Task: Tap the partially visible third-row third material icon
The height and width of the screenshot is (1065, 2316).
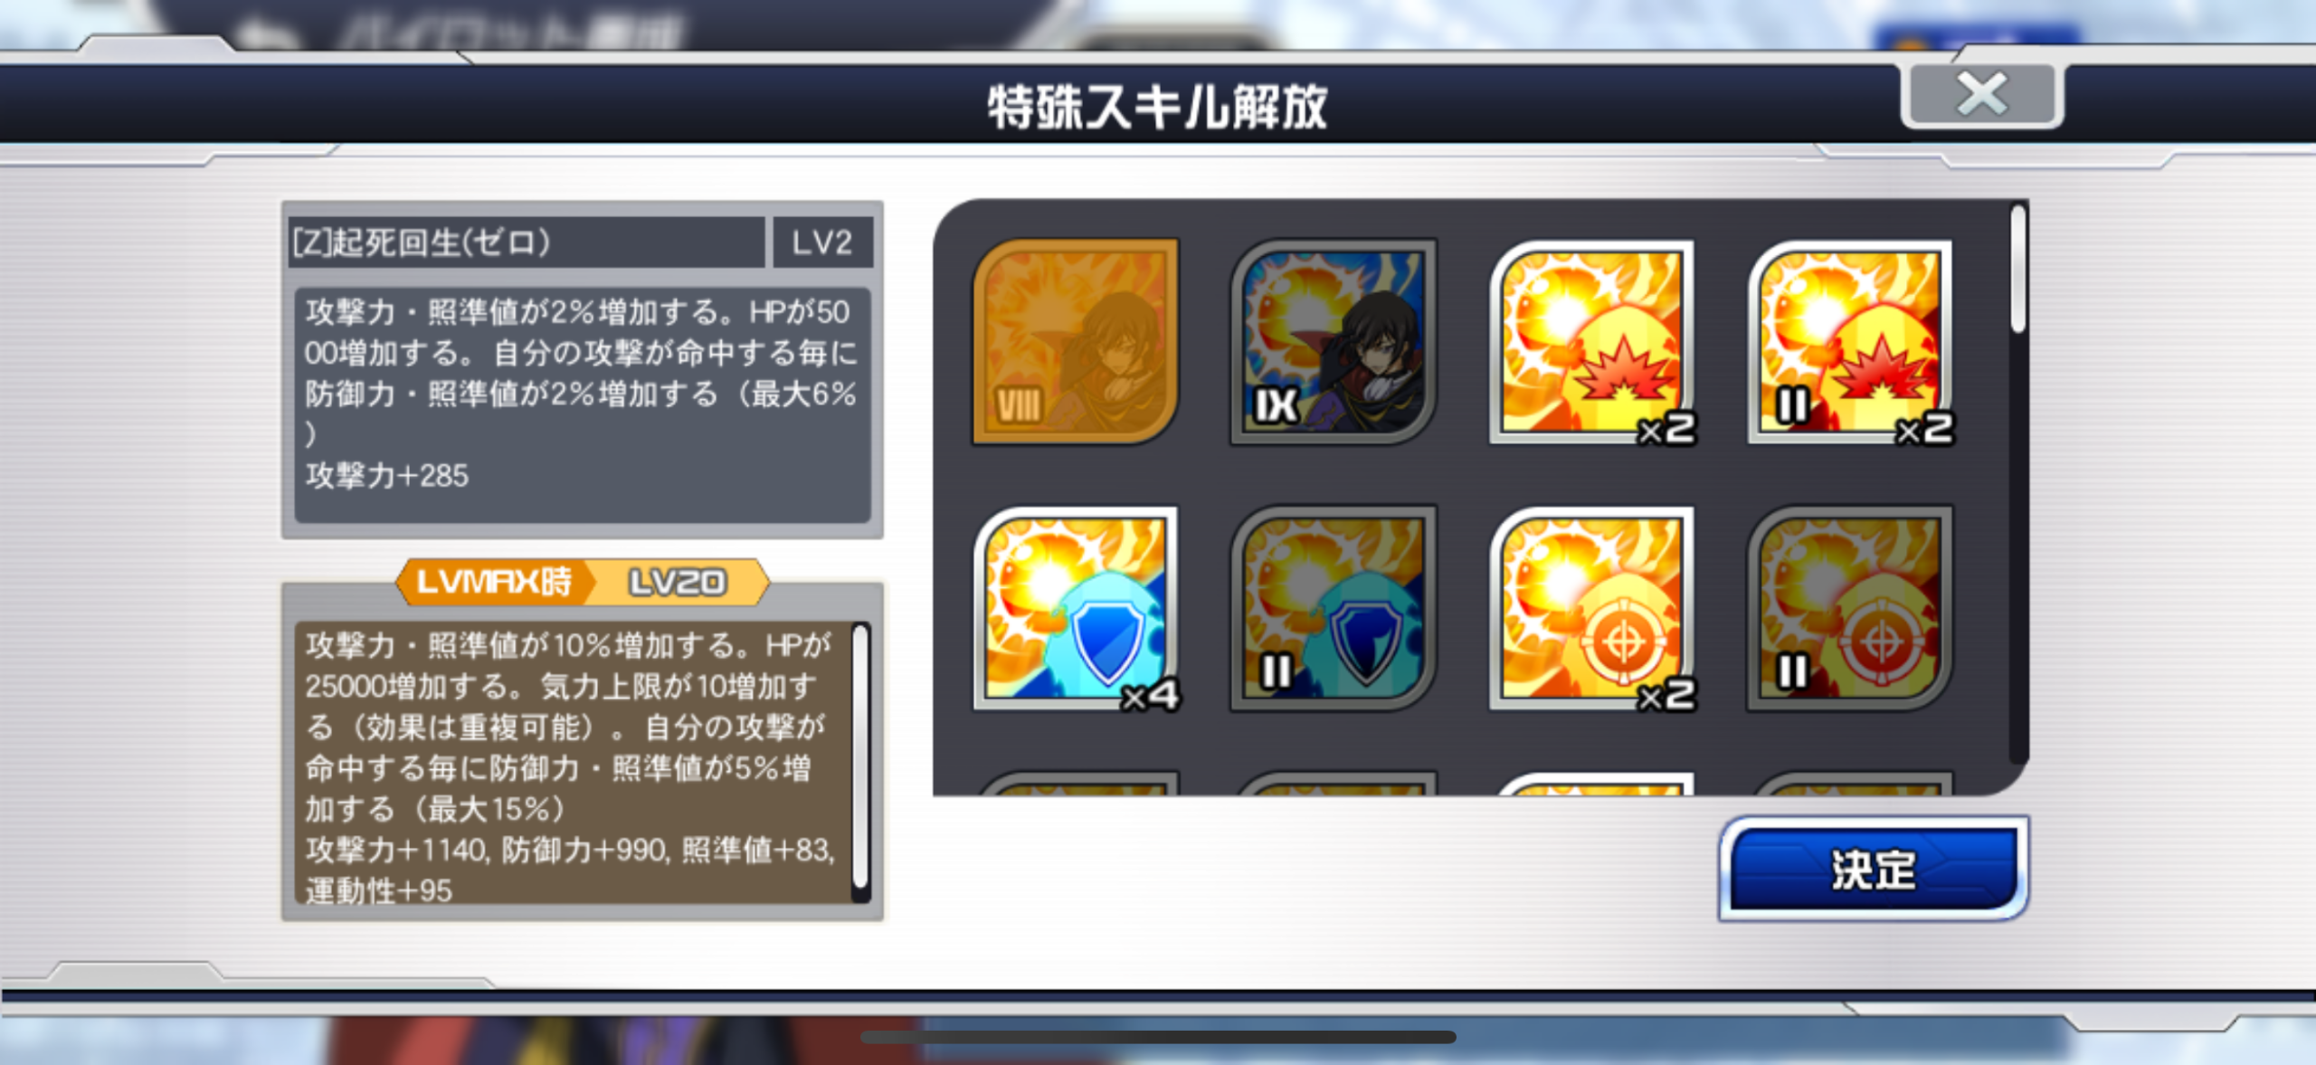Action: pos(1592,784)
